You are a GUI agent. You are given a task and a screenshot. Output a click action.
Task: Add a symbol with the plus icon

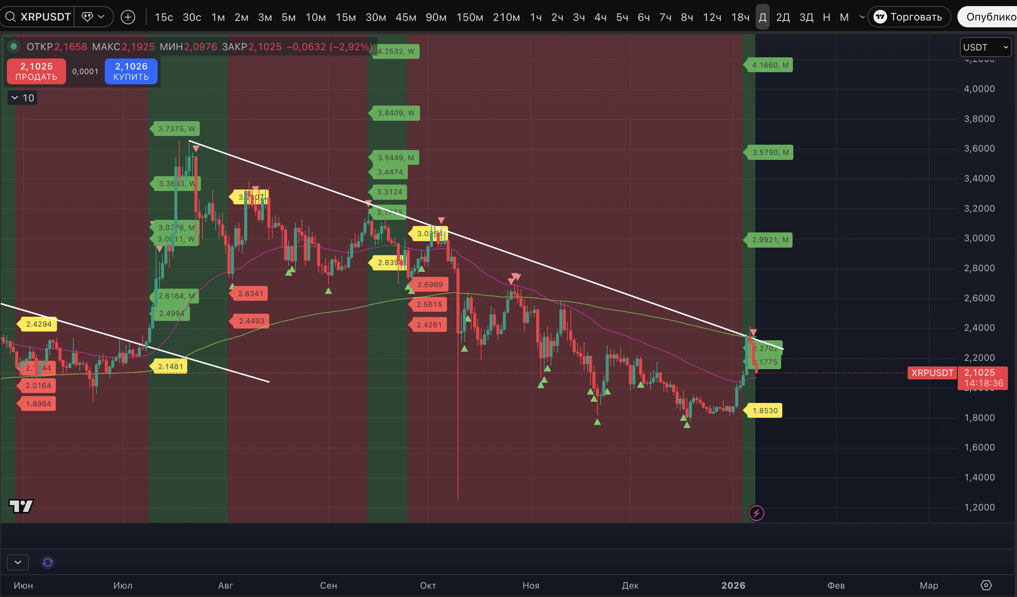(128, 17)
